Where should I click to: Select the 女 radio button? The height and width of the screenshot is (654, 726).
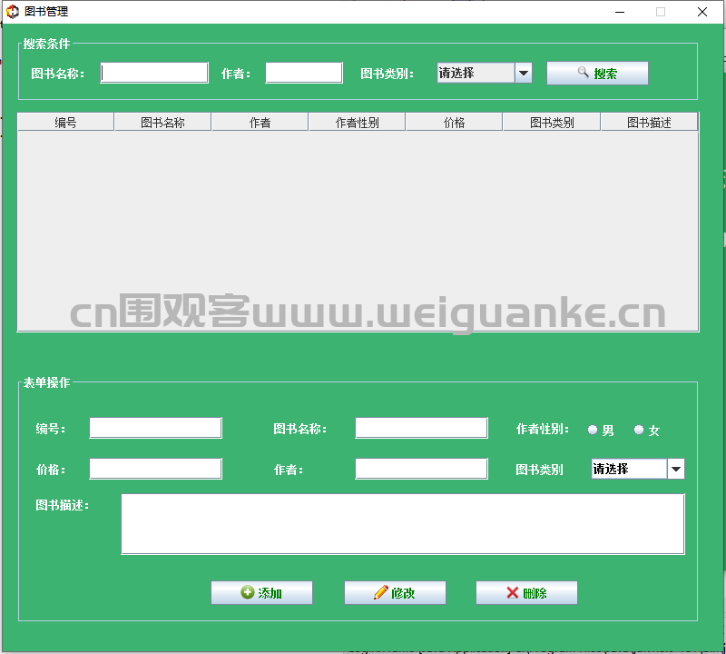pyautogui.click(x=639, y=430)
